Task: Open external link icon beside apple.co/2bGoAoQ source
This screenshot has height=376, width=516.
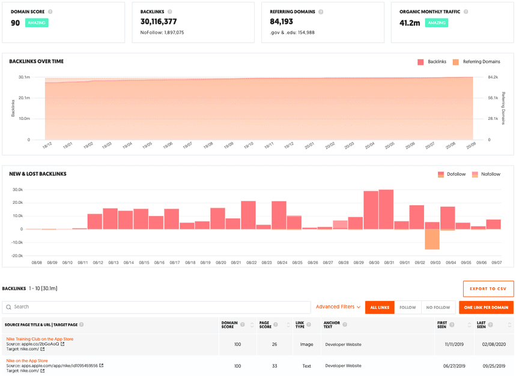Action: 62,344
